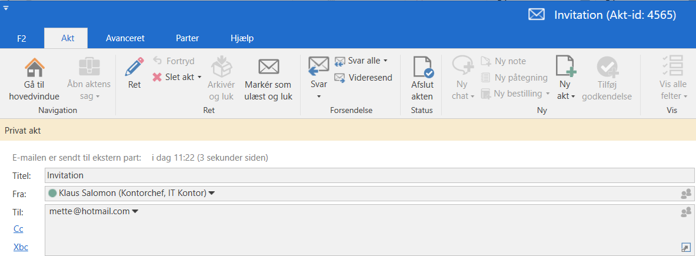This screenshot has width=696, height=256.
Task: Open participant picker icon in Til field
Action: pos(685,212)
